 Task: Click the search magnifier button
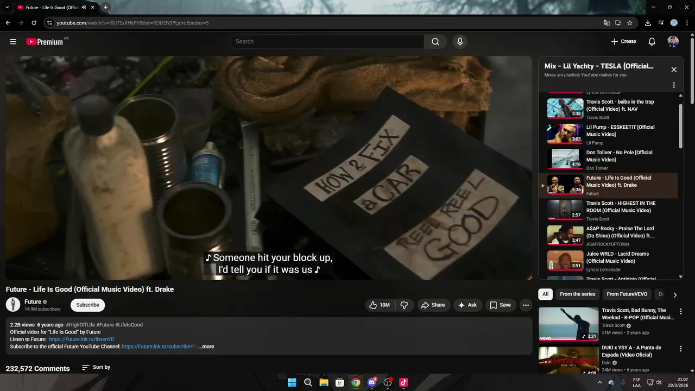tap(435, 41)
